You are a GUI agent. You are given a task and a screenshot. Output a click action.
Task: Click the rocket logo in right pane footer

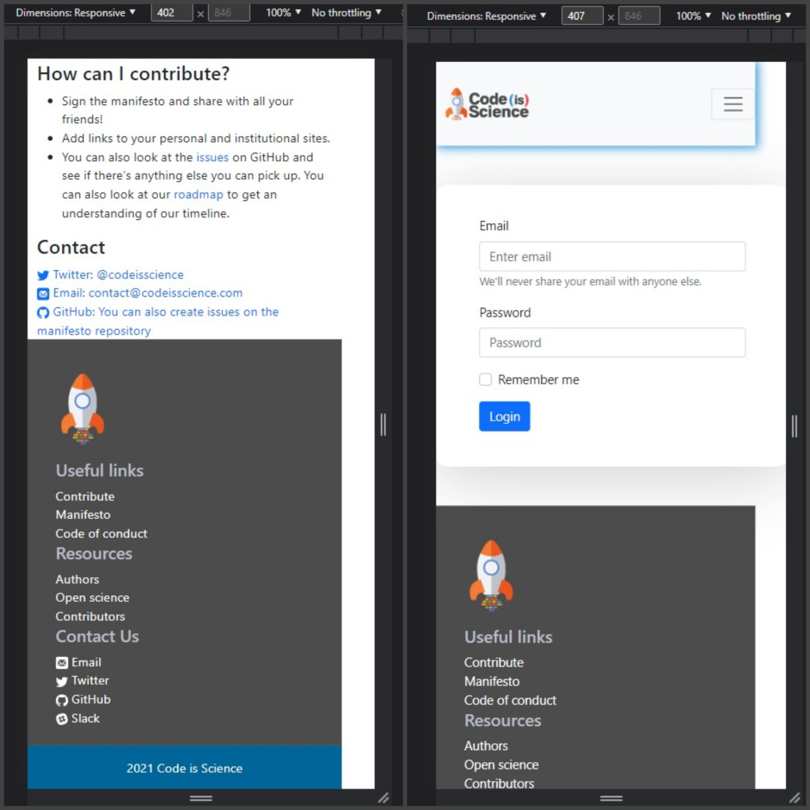click(x=491, y=576)
